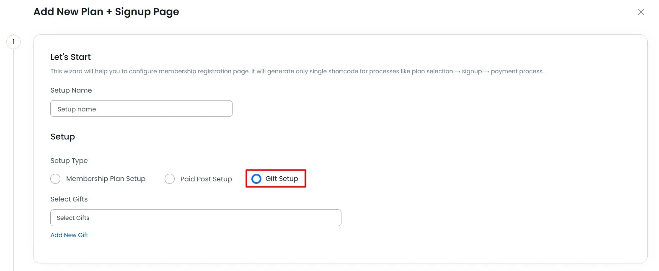Image resolution: width=659 pixels, height=271 pixels.
Task: Click the 'Let's Start' heading
Action: 70,57
